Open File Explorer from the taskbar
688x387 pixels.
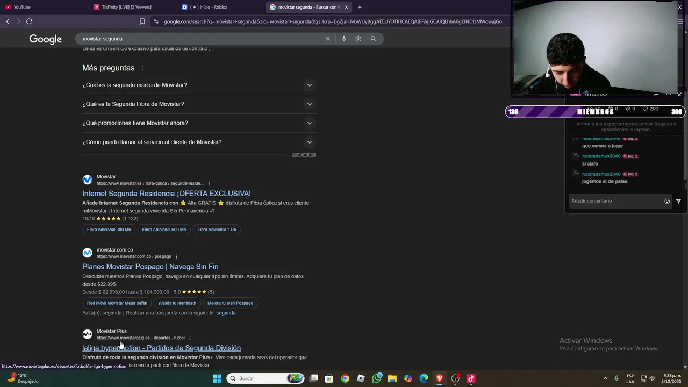(392, 378)
